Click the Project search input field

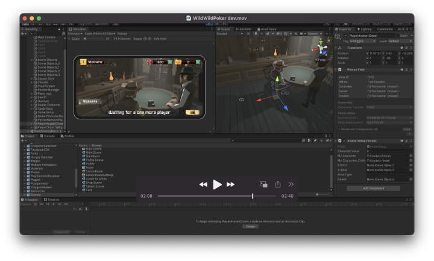(x=266, y=140)
